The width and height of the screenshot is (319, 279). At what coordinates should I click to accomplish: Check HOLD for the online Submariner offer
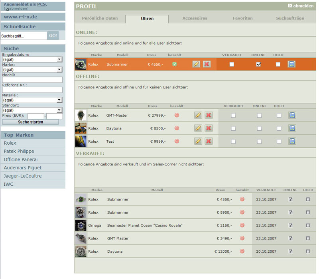(278, 64)
